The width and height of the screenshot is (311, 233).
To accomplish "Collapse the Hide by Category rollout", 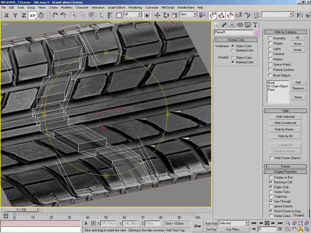I will (285, 32).
